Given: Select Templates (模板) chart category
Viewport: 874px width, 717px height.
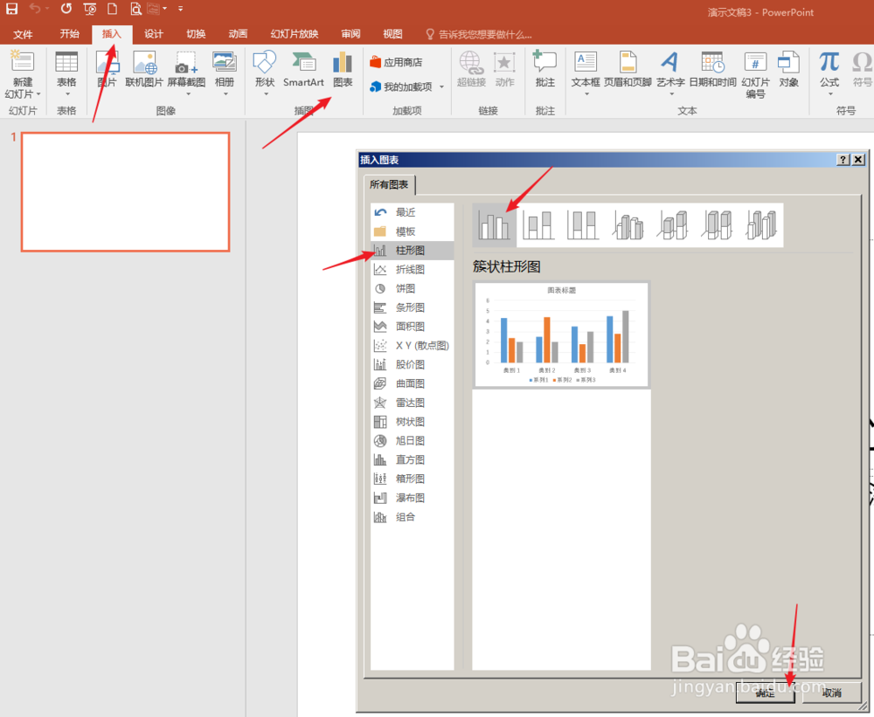Looking at the screenshot, I should 412,231.
